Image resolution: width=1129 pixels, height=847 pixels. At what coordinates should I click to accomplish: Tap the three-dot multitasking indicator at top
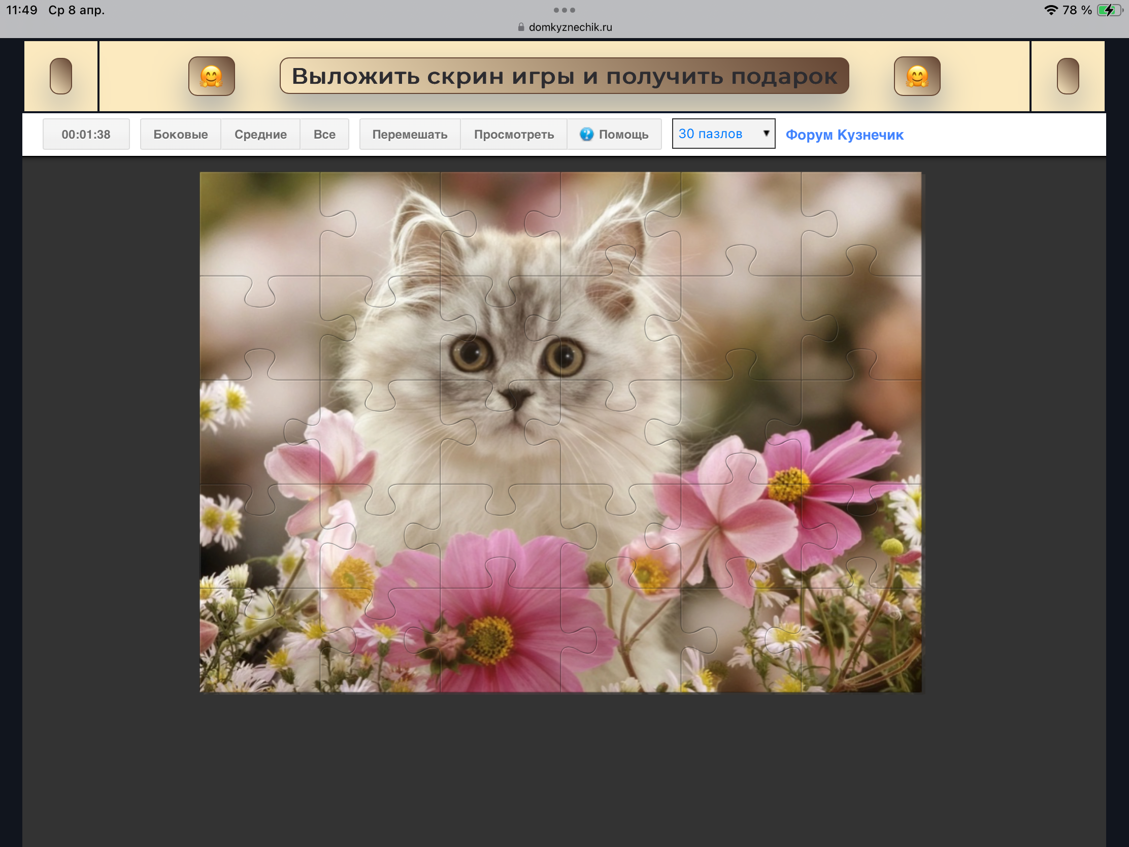coord(564,10)
